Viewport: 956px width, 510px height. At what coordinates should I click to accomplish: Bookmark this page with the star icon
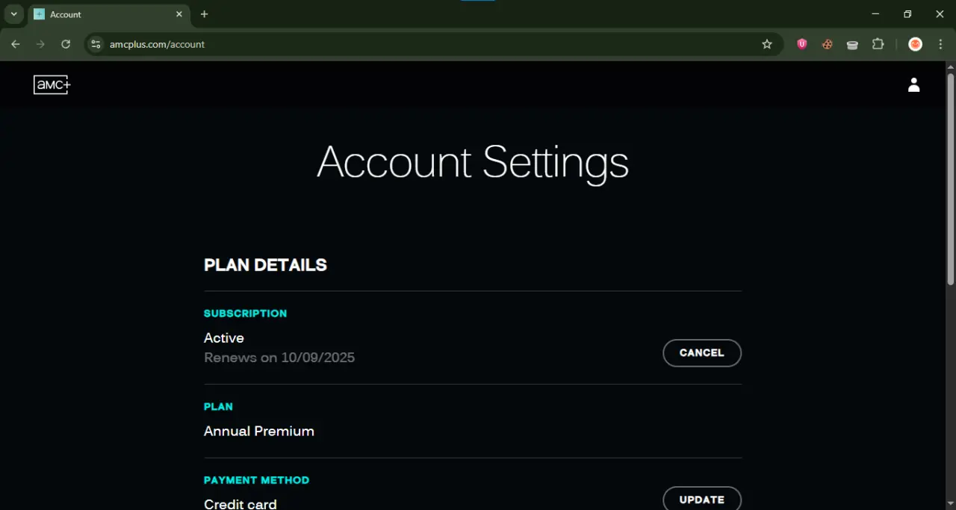click(x=767, y=45)
